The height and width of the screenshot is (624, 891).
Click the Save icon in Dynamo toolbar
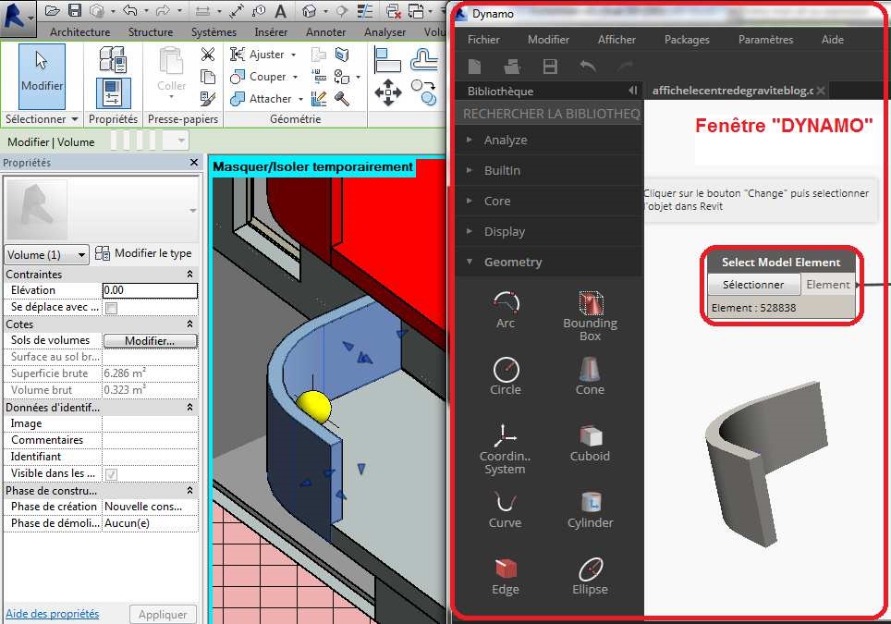pos(550,67)
